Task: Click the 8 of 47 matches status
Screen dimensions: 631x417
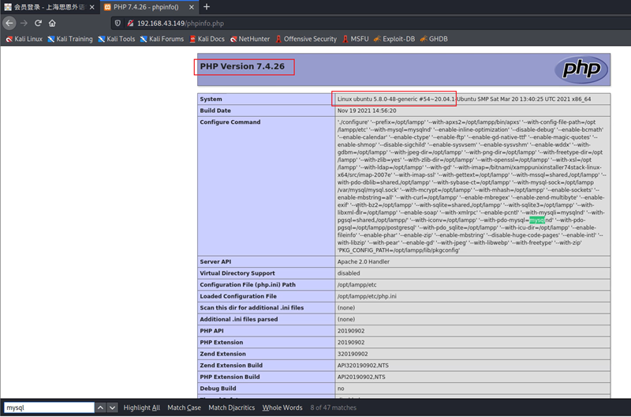Action: pyautogui.click(x=333, y=408)
